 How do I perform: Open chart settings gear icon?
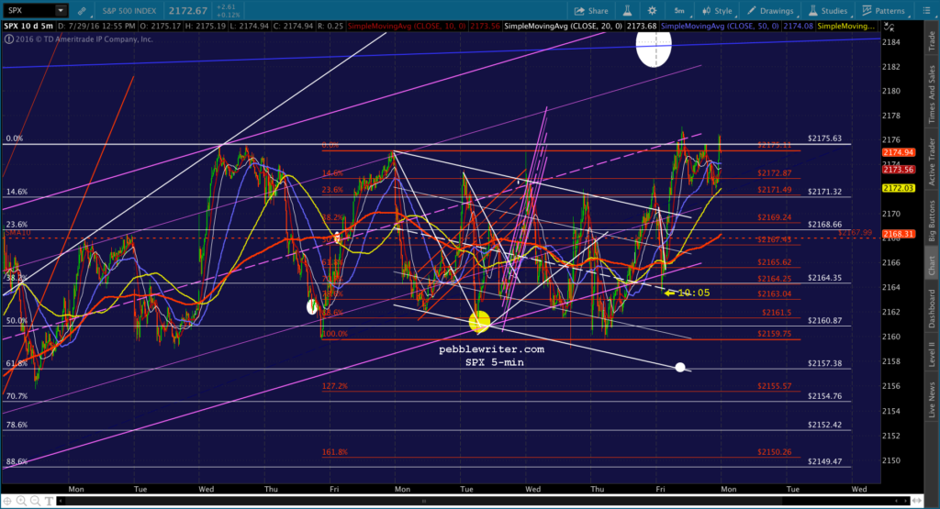pos(653,11)
